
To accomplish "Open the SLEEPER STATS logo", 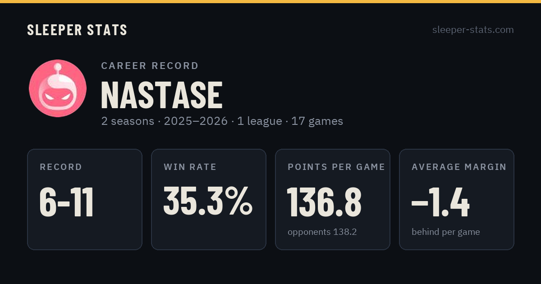I will (77, 30).
